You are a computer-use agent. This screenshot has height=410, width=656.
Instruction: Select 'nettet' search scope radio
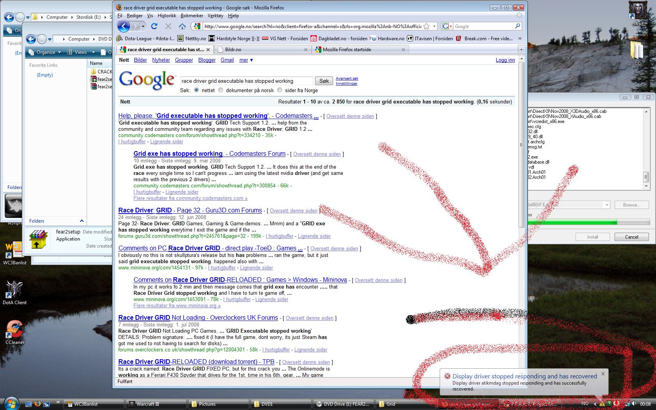(x=196, y=90)
